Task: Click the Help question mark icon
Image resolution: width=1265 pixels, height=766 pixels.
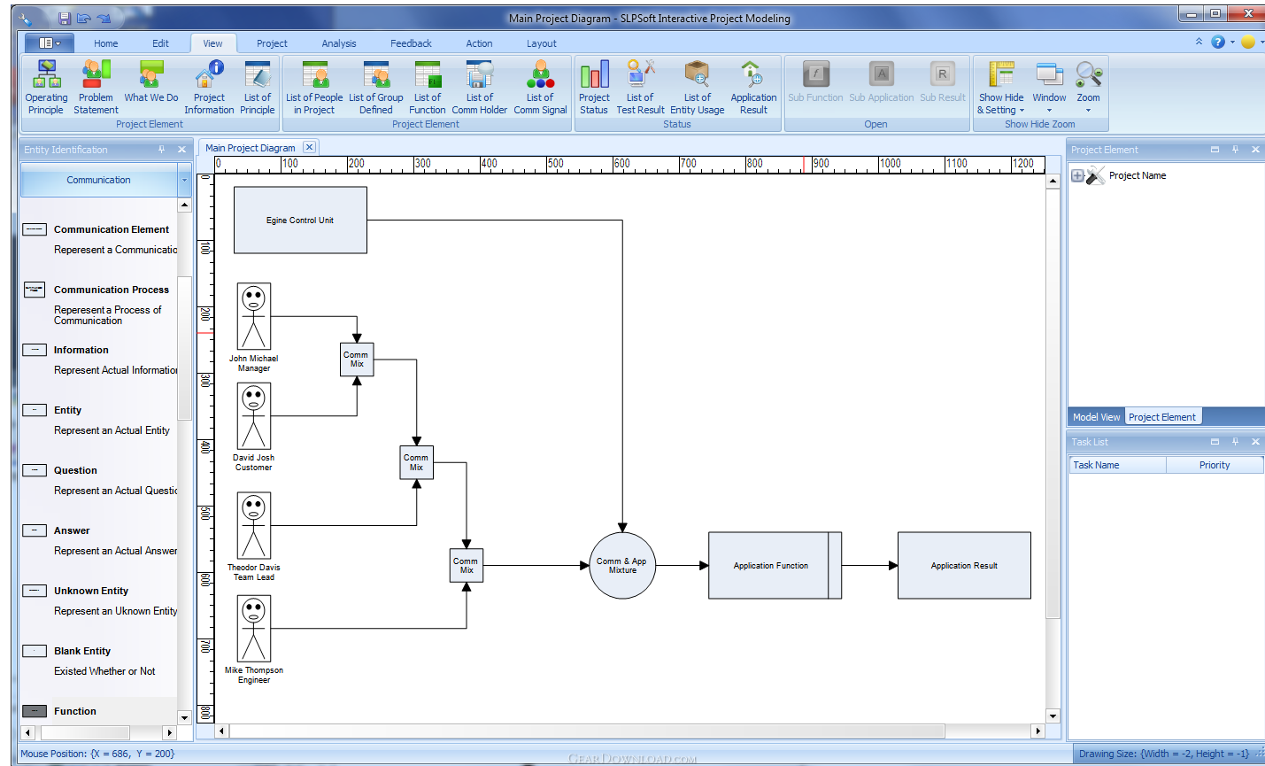Action: pyautogui.click(x=1218, y=42)
